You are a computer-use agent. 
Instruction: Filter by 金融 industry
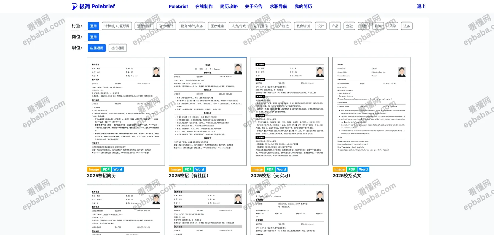[x=349, y=26]
